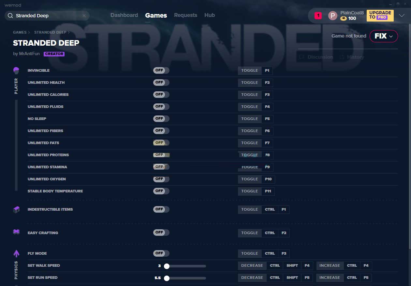Click the Set Walk Speed slider
This screenshot has width=411, height=286.
(185, 266)
